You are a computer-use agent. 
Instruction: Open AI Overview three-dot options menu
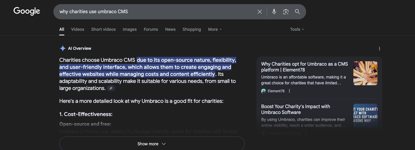click(x=379, y=49)
